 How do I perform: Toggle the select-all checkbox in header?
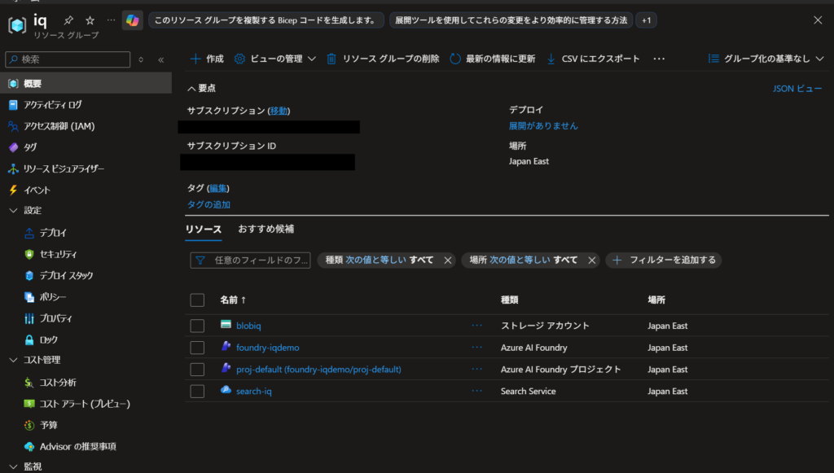click(197, 300)
